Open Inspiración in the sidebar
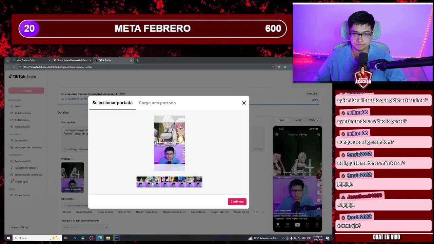Image resolution: width=434 pixels, height=244 pixels. [x=21, y=140]
